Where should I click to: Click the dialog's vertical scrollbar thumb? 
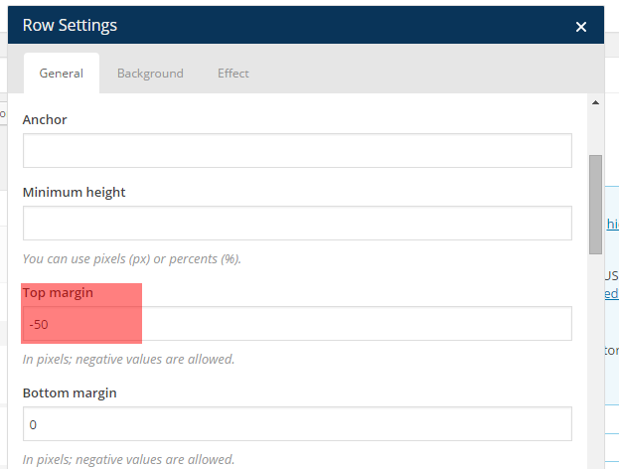[x=595, y=205]
